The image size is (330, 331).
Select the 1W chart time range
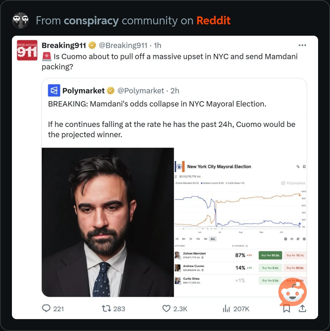(x=198, y=239)
